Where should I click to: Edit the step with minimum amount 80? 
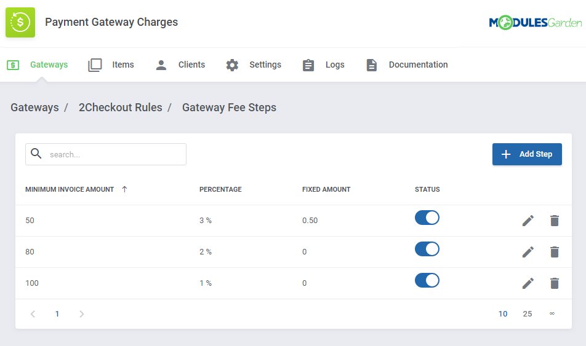click(x=528, y=252)
